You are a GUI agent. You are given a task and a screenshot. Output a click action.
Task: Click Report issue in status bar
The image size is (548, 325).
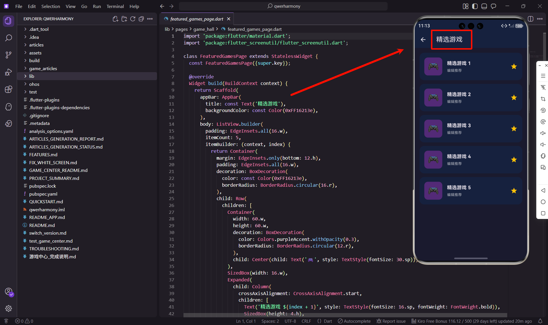click(391, 321)
